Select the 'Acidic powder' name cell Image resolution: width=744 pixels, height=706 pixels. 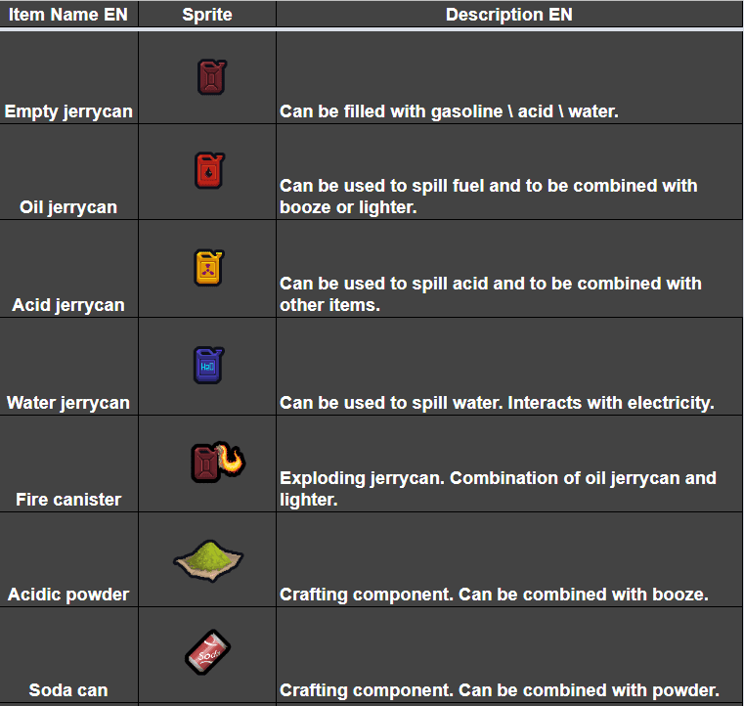click(x=68, y=595)
